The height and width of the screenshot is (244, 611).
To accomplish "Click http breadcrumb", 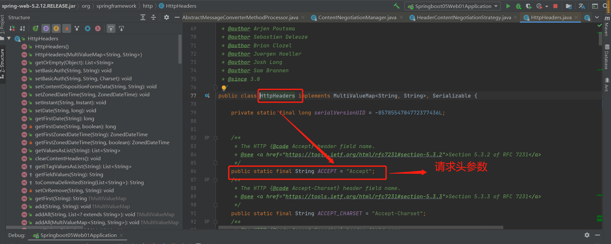I will [x=148, y=6].
